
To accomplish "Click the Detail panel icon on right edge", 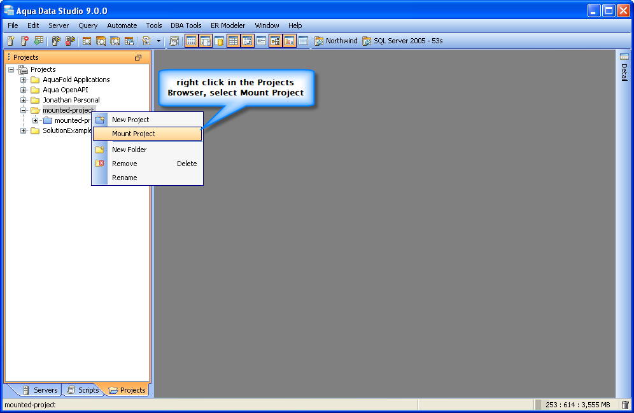I will (x=624, y=57).
